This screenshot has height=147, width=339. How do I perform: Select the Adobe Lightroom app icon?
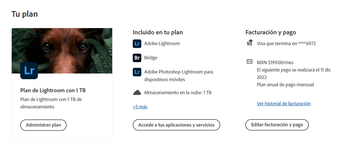[x=137, y=43]
